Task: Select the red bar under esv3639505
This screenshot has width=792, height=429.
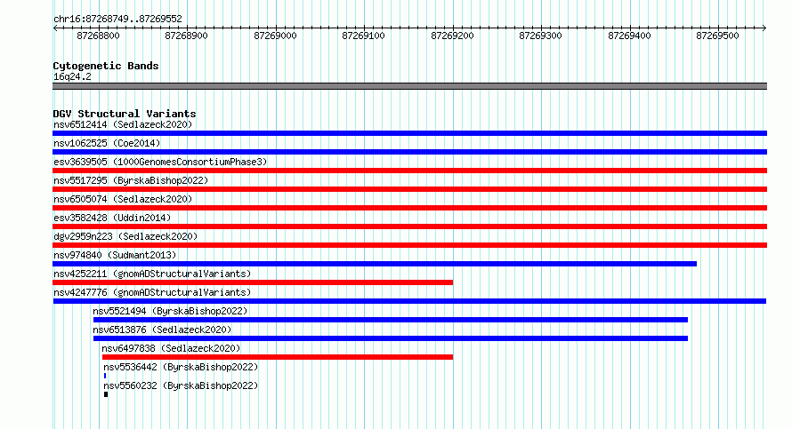Action: (409, 171)
